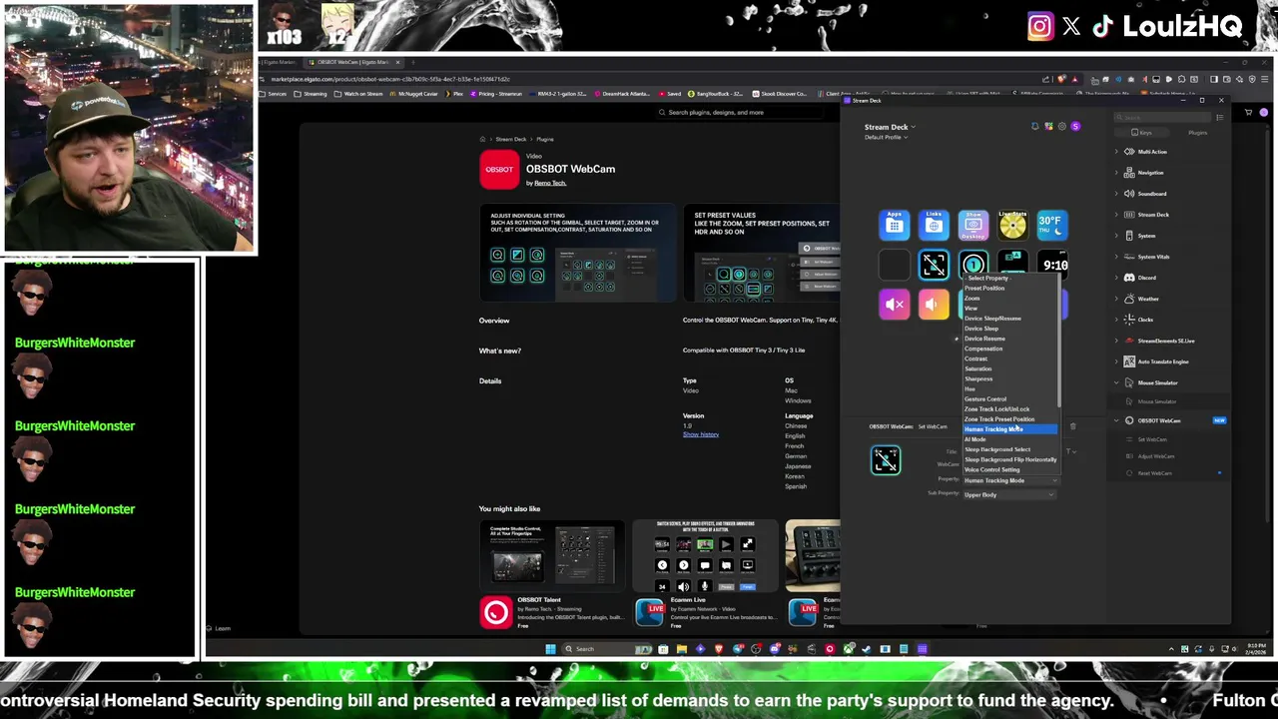Select the empty key slot in second row
Viewport: 1278px width, 719px height.
pyautogui.click(x=895, y=265)
